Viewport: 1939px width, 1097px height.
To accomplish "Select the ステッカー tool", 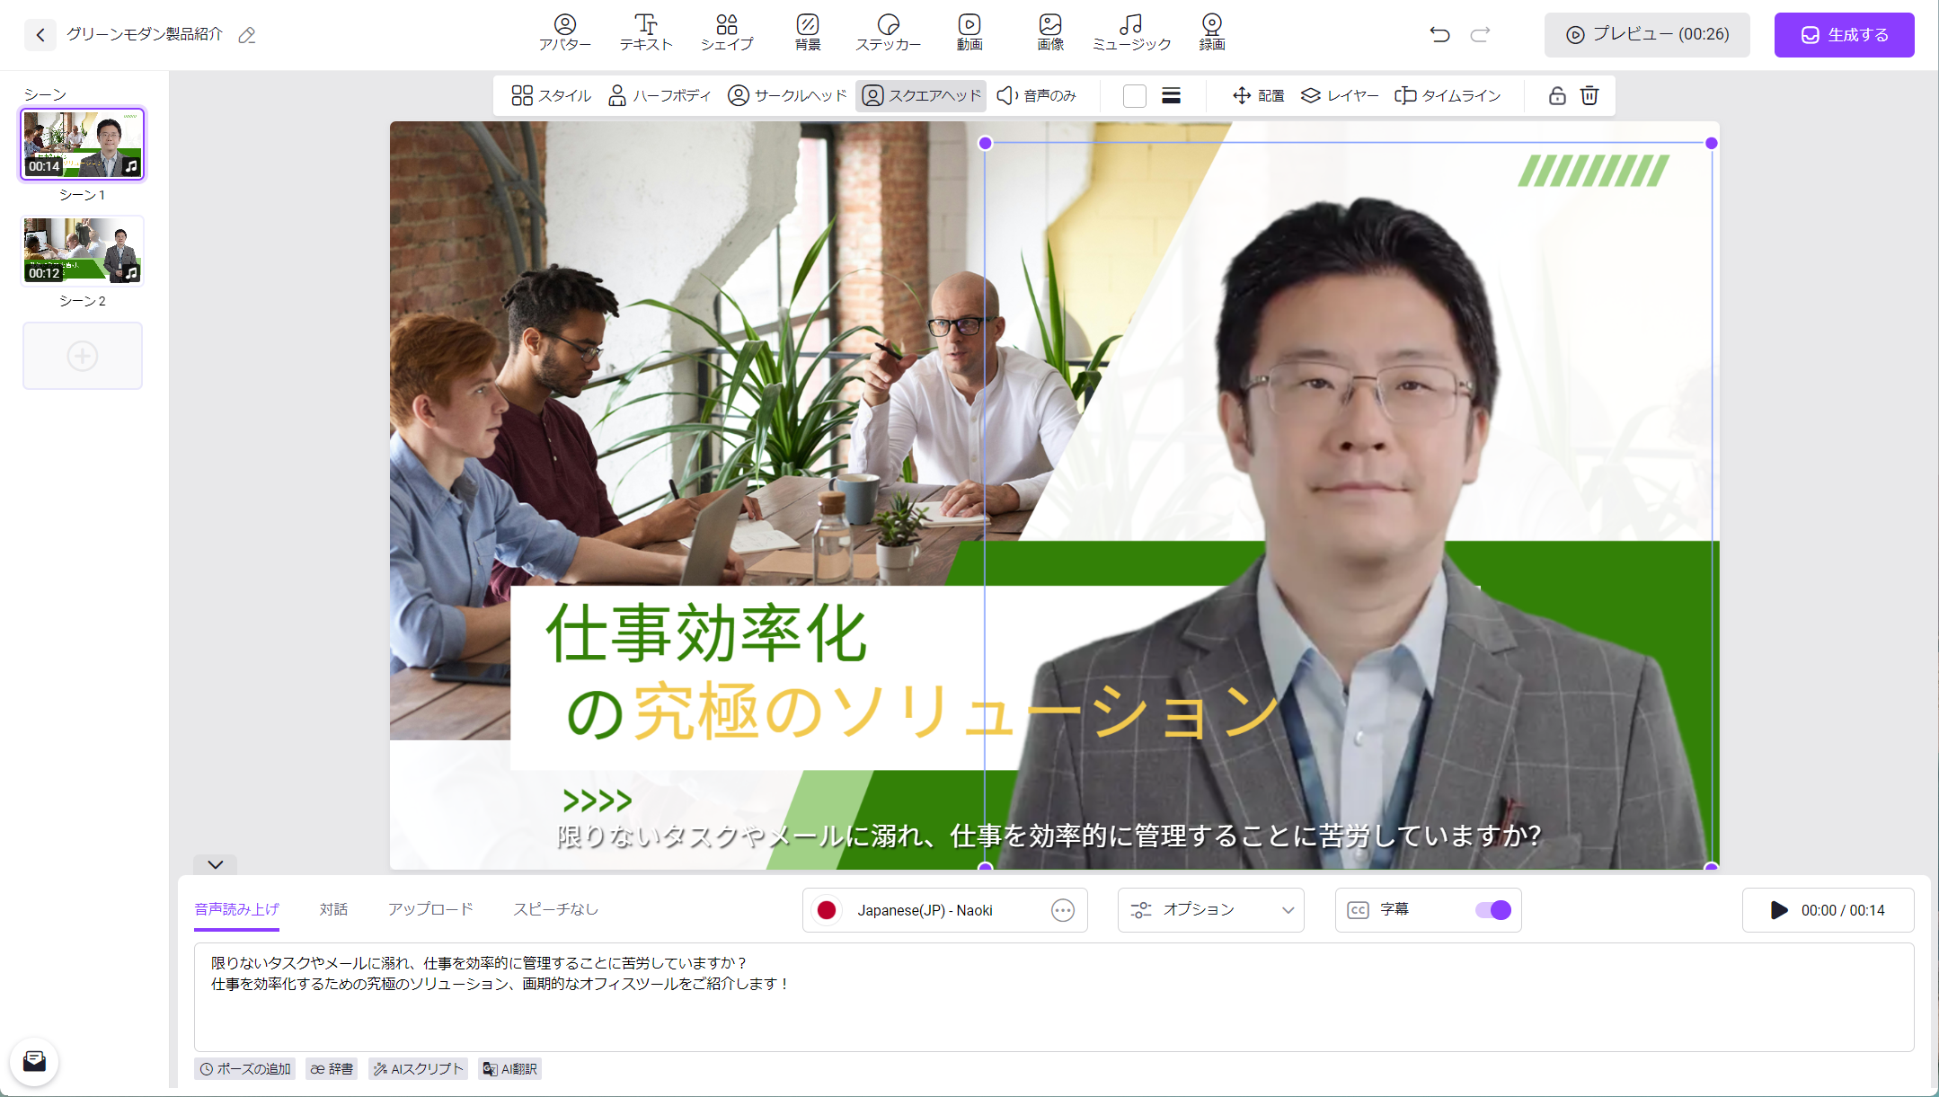I will tap(889, 32).
